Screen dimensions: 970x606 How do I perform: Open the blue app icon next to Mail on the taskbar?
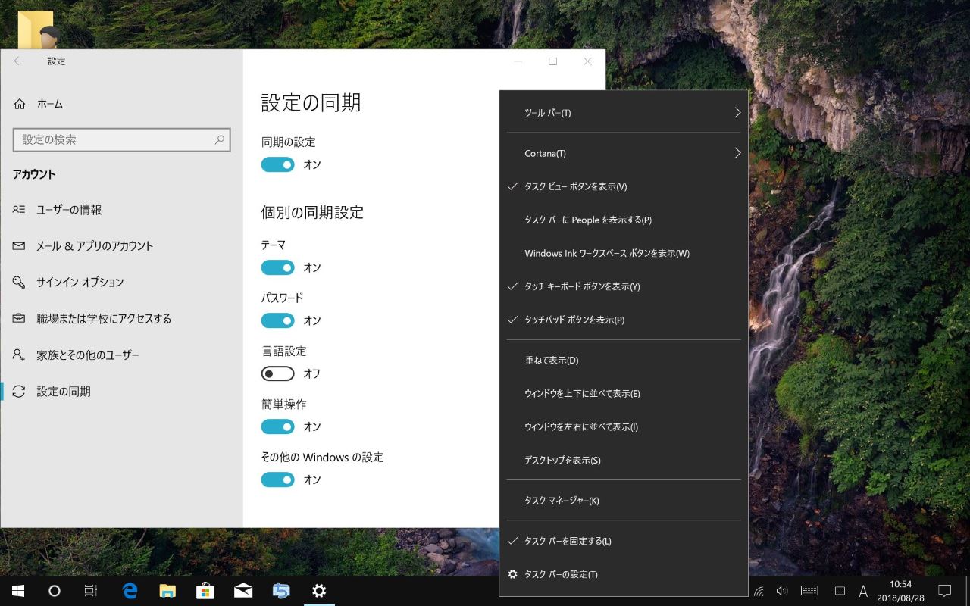pos(281,591)
